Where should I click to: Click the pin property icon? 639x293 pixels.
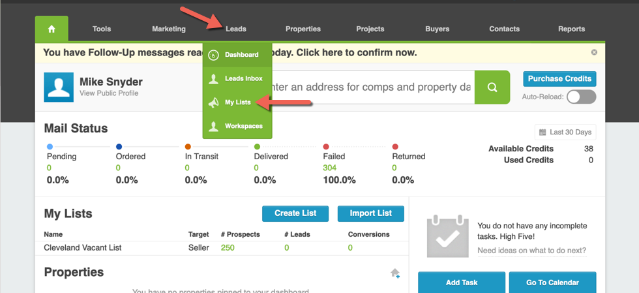(395, 273)
